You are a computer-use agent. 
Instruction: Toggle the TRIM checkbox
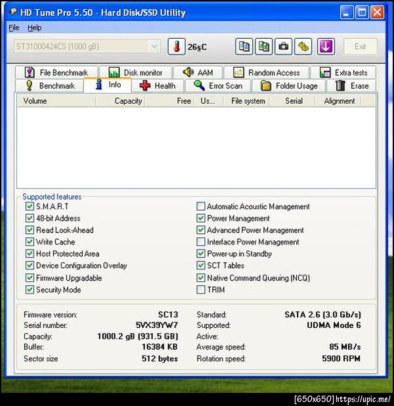click(x=201, y=290)
